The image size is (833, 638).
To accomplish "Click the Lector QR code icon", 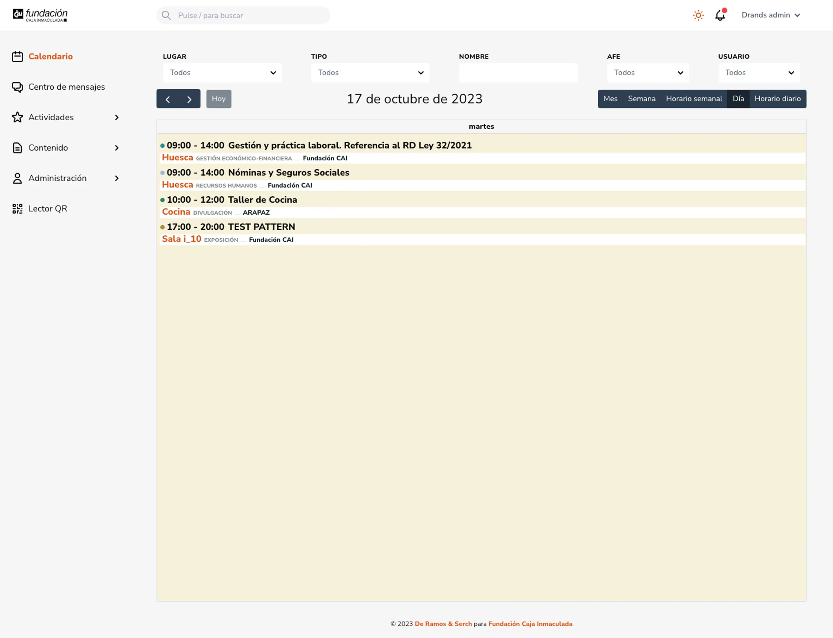I will [x=17, y=209].
